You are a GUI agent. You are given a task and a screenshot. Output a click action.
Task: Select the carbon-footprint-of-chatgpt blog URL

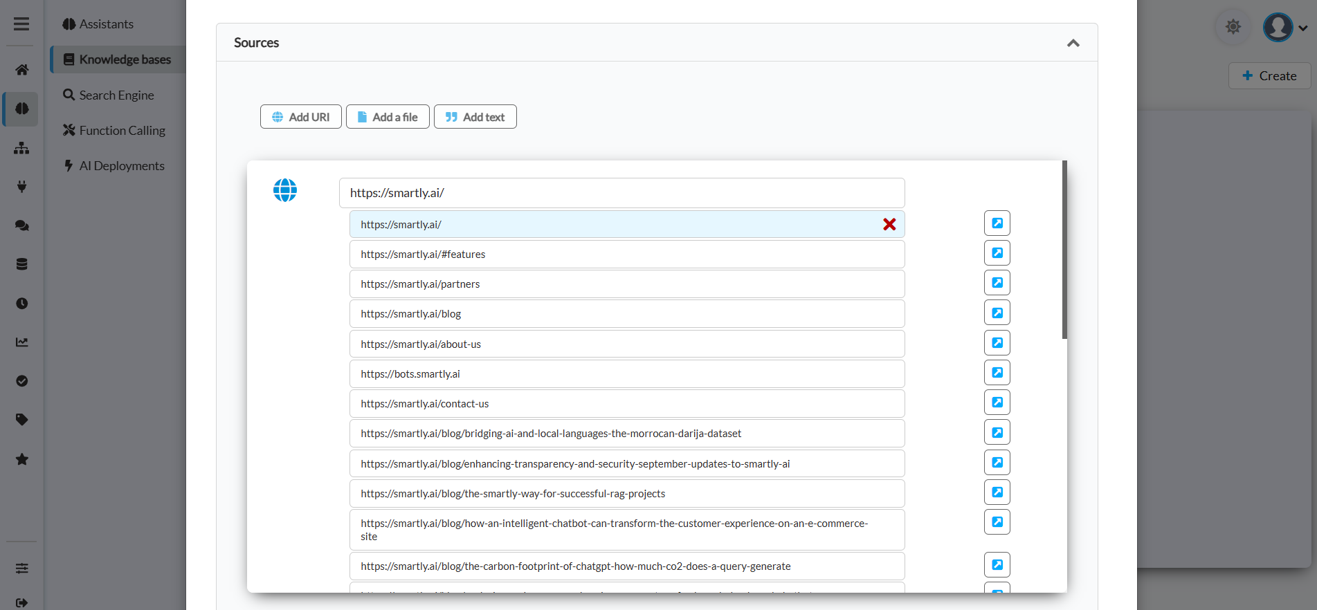coord(627,566)
